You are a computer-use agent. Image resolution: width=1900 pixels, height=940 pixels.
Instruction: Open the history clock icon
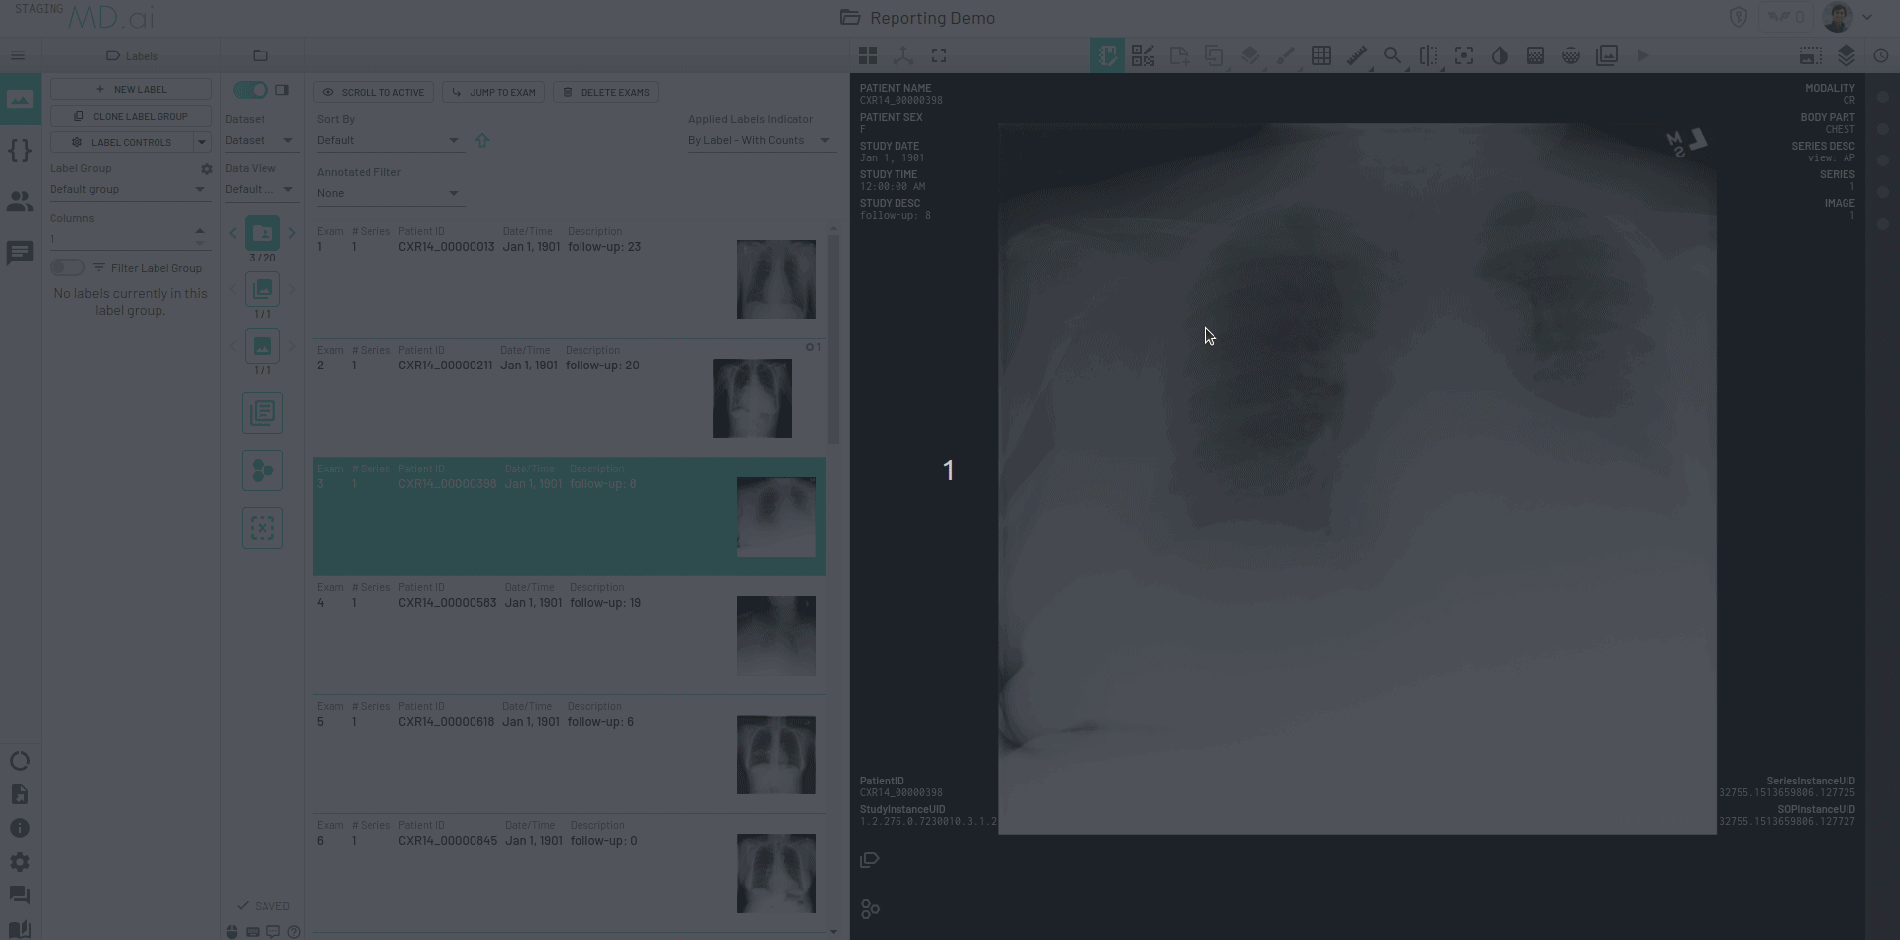point(1880,55)
